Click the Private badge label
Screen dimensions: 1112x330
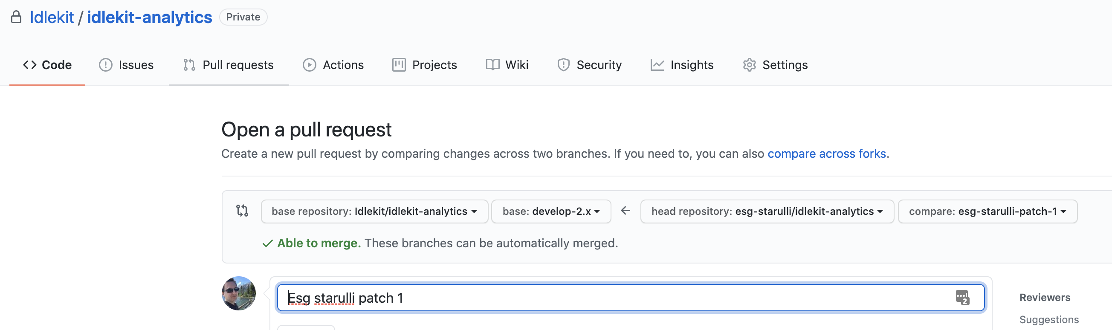pos(243,17)
